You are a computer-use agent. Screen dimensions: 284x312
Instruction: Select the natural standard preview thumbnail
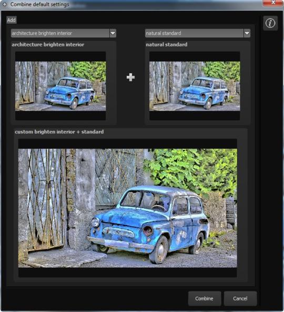coord(195,86)
